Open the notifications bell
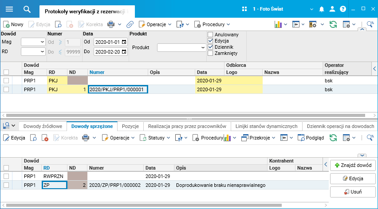The image size is (378, 209). (322, 9)
